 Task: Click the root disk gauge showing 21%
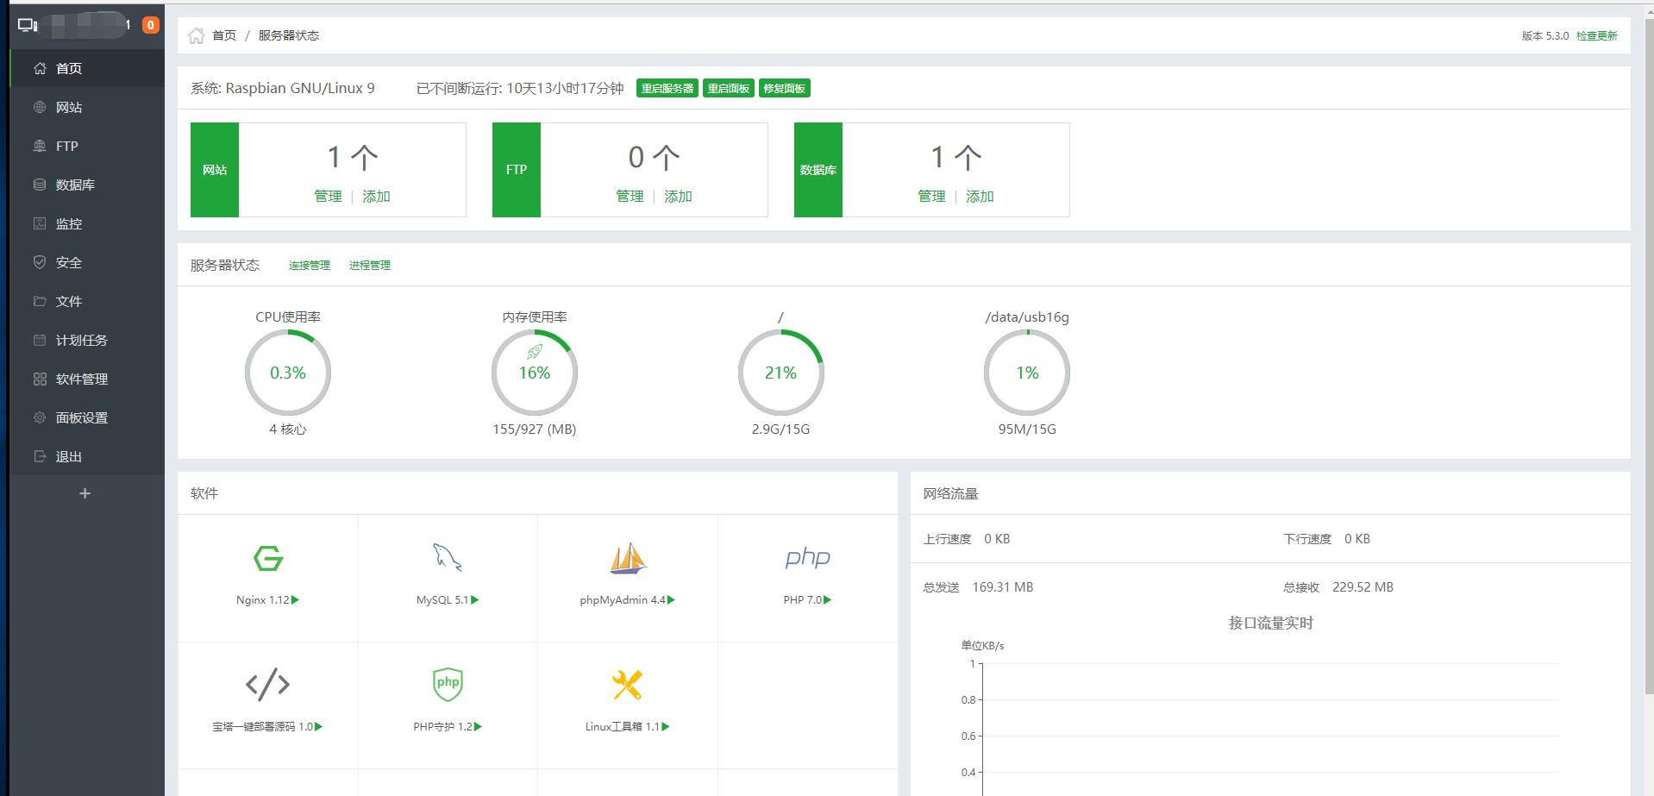click(x=781, y=373)
